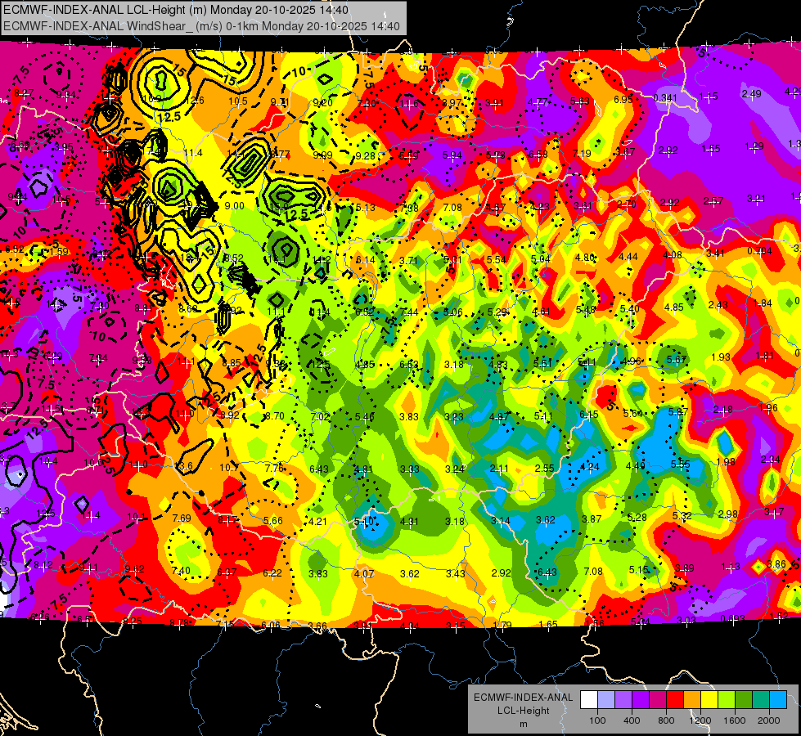Click the contour label '12.5' near the top left
The width and height of the screenshot is (801, 736).
point(169,117)
